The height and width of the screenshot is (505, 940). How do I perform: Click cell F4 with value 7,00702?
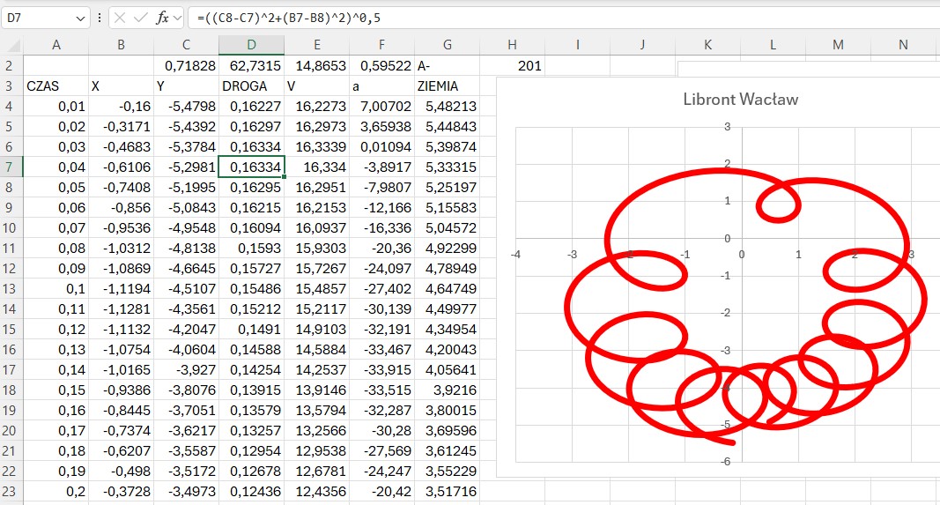click(381, 107)
